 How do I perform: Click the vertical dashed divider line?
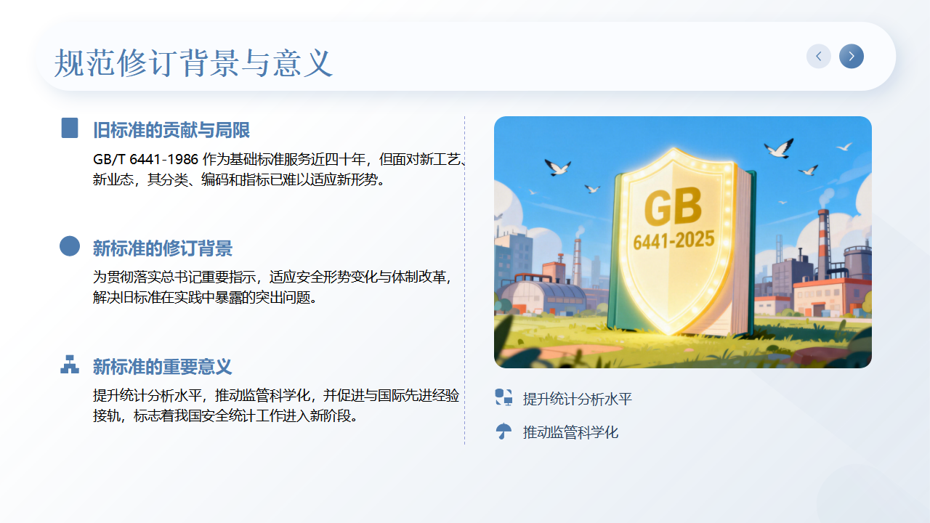point(465,280)
